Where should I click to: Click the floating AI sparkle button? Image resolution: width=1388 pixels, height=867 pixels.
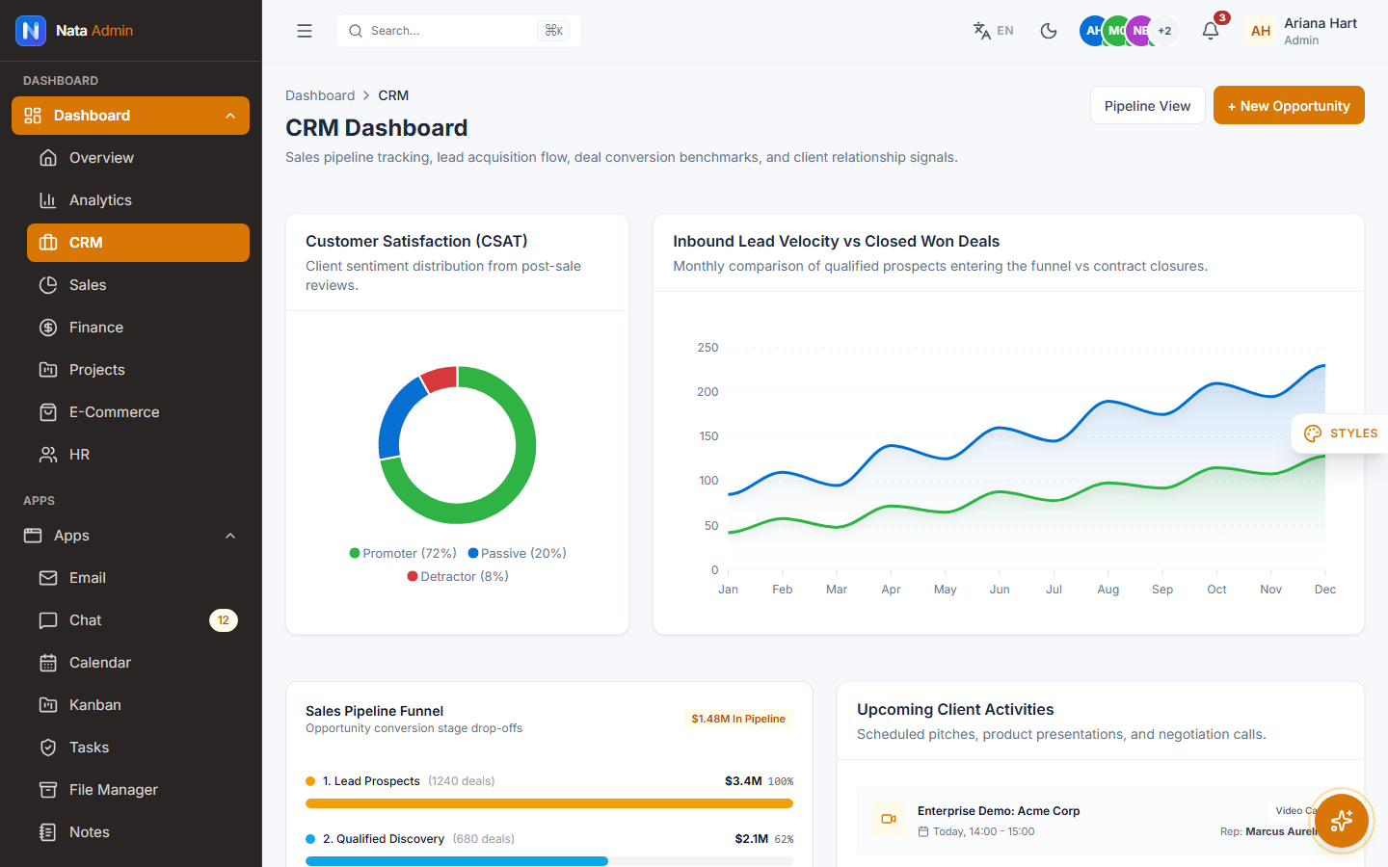[x=1342, y=821]
